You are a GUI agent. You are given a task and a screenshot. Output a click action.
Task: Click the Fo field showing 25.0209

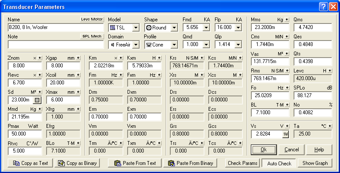[x=270, y=95]
